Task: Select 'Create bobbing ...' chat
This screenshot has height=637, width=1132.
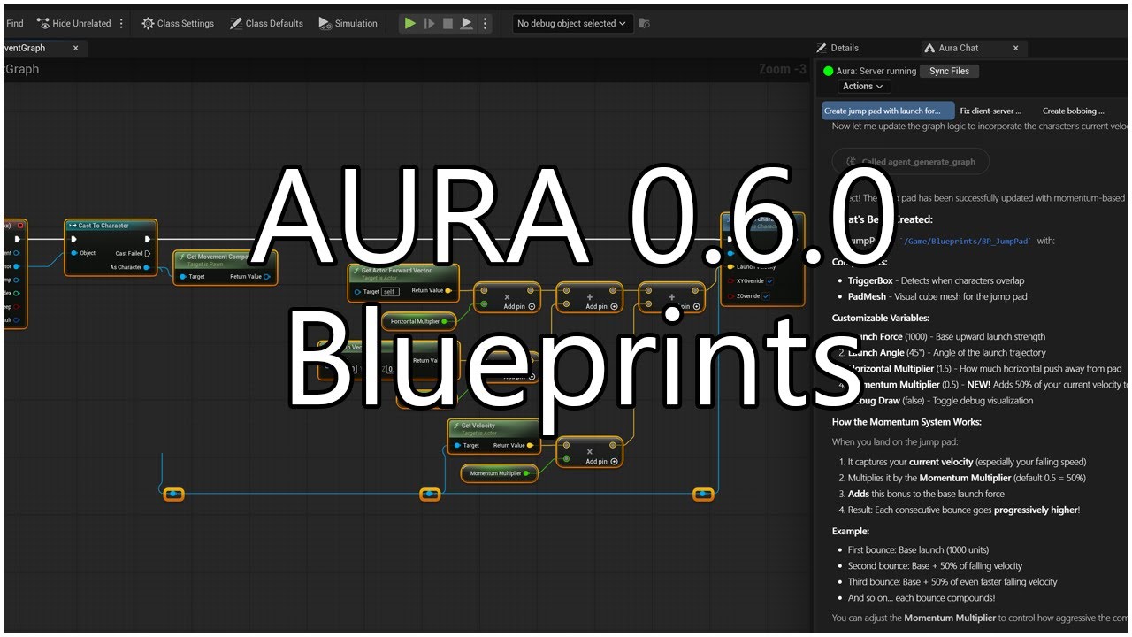Action: coord(1073,111)
